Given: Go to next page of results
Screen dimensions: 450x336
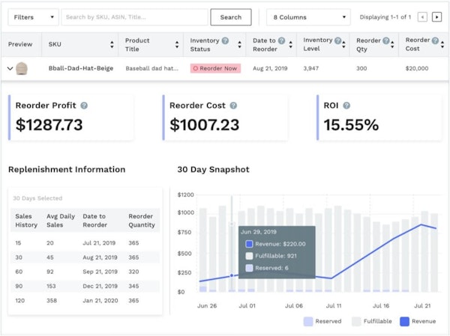Looking at the screenshot, I should coord(436,17).
